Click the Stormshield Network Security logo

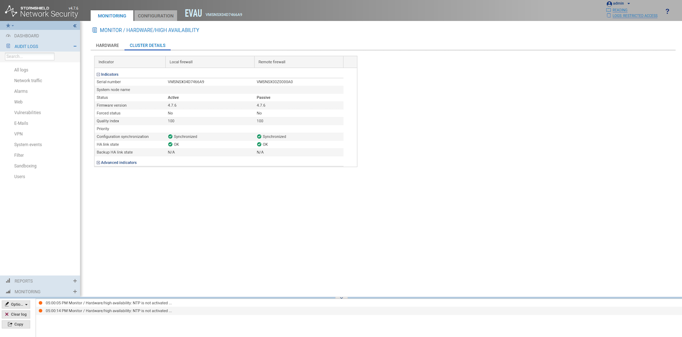41,11
